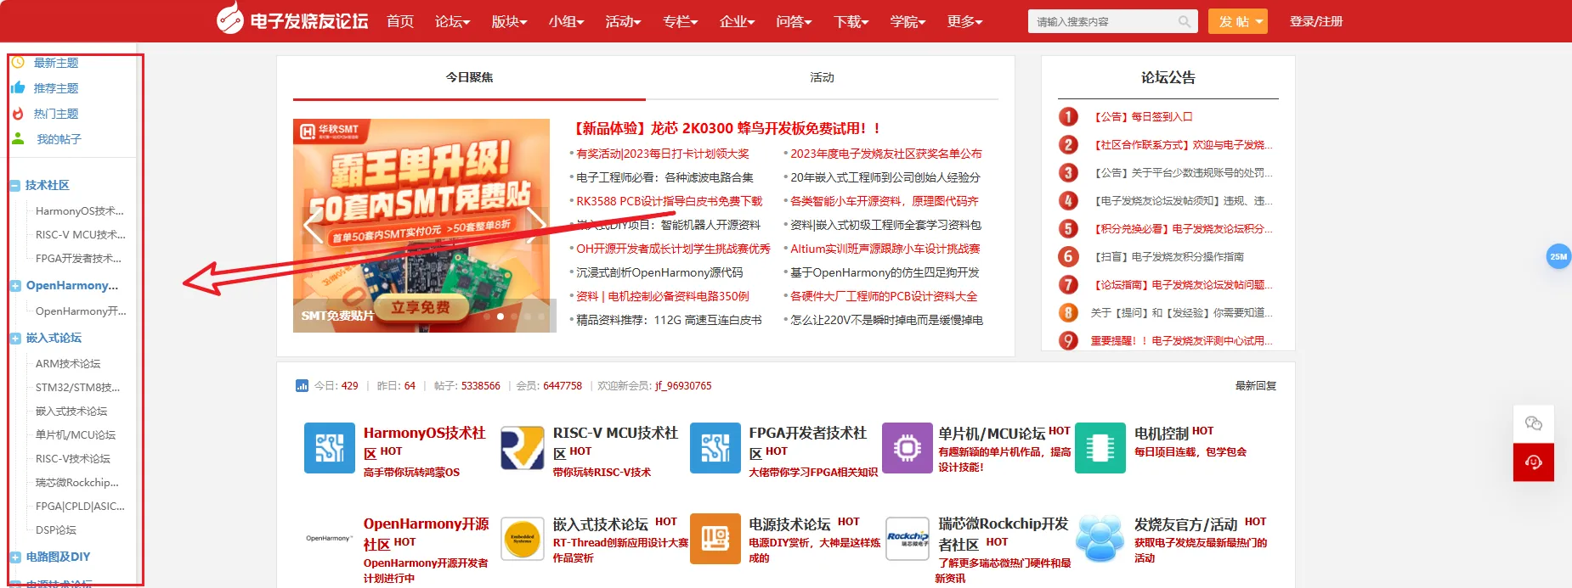Viewport: 1572px width, 588px height.
Task: Expand the 电路图及DIY sidebar section
Action: pyautogui.click(x=15, y=557)
